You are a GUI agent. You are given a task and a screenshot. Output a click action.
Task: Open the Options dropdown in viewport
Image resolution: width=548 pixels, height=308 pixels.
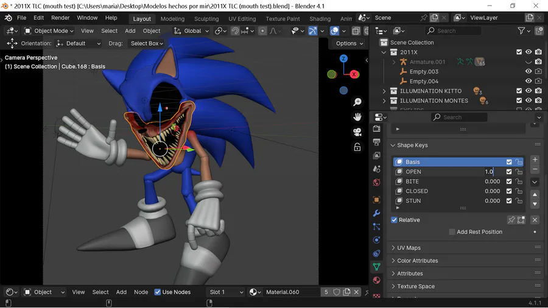click(350, 43)
